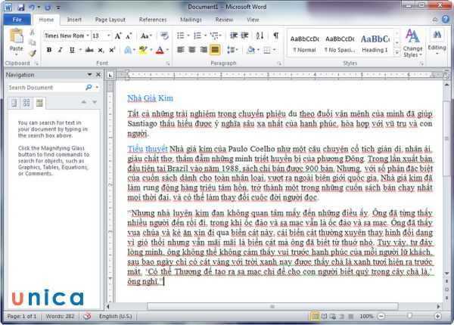Click Shrink Font button
Image resolution: width=454 pixels, height=325 pixels.
pyautogui.click(x=129, y=36)
